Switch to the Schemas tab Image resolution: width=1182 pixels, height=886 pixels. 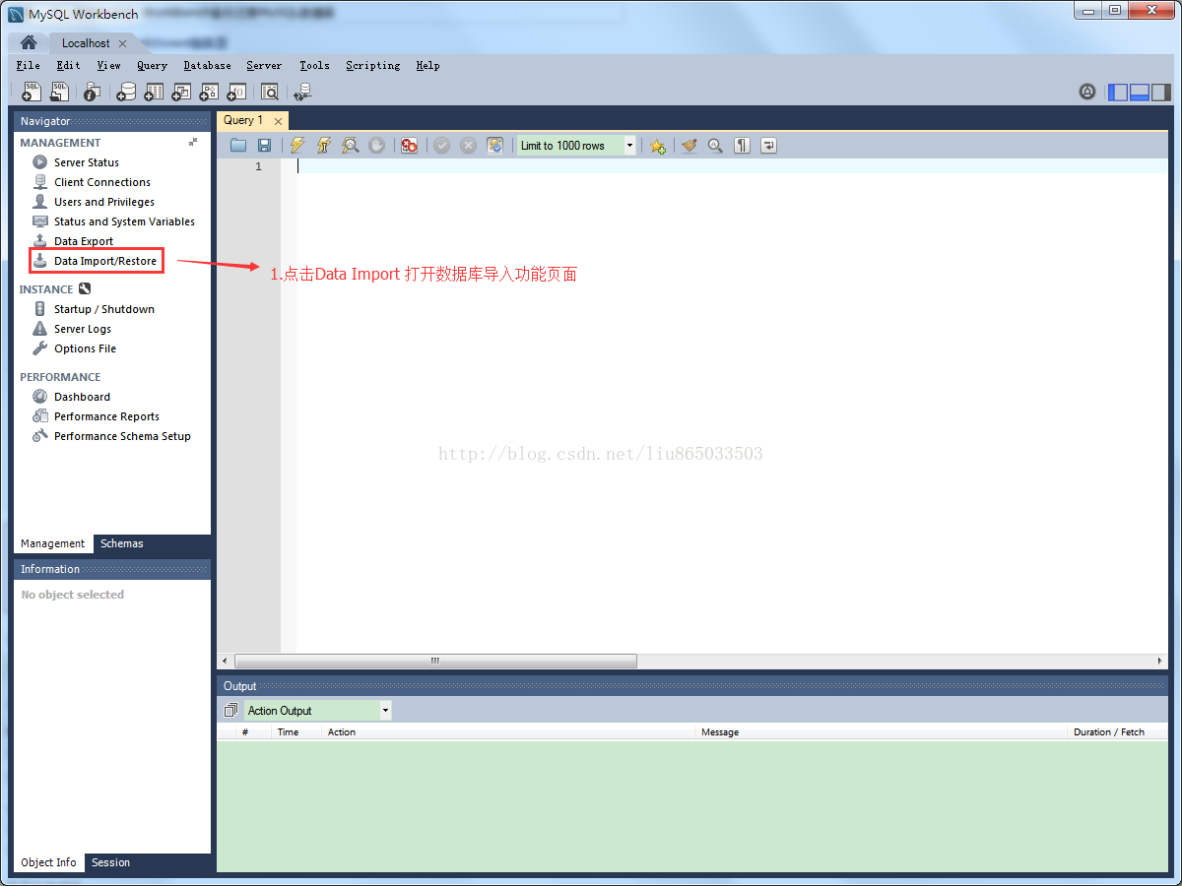122,543
